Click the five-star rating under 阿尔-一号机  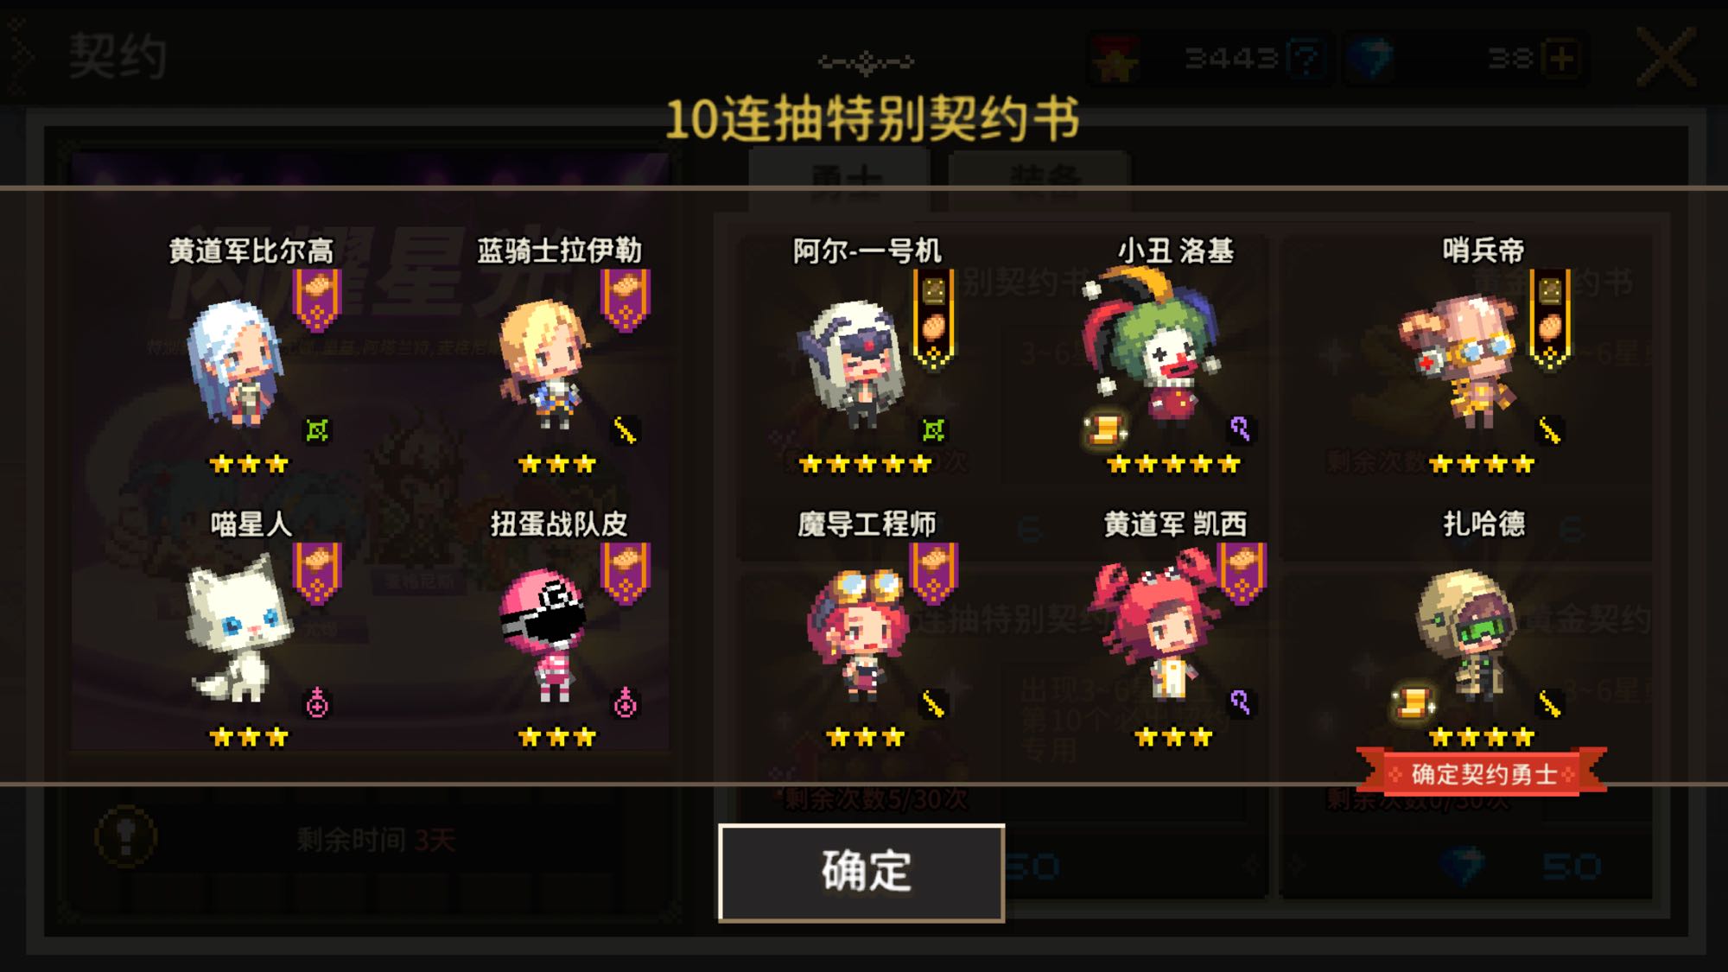coord(865,465)
